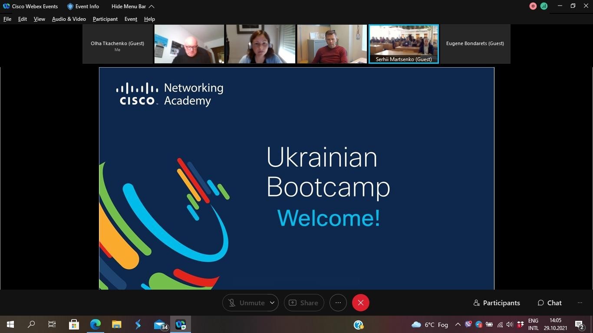Open Viber tray icon
593x333 pixels.
[468, 324]
